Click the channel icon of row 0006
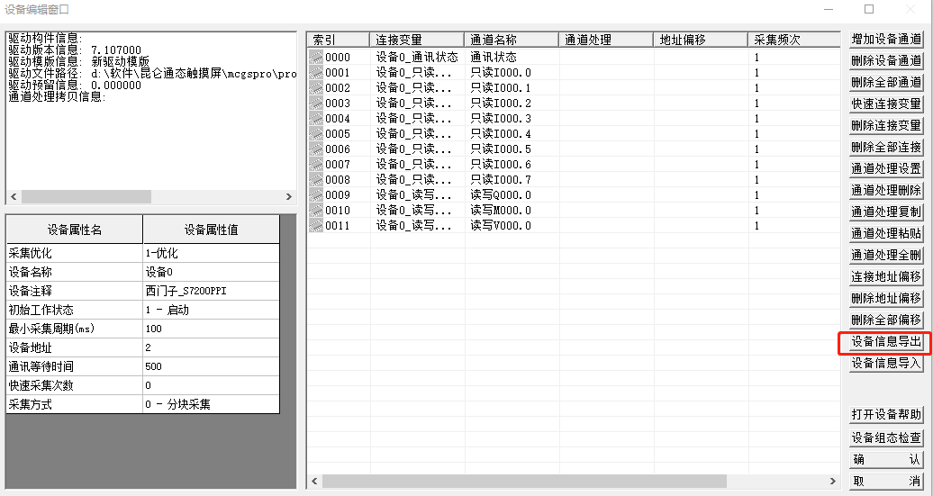 316,149
